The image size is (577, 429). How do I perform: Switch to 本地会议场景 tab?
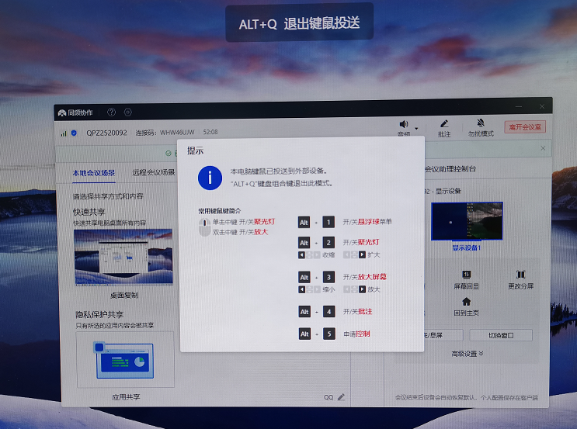tap(93, 172)
